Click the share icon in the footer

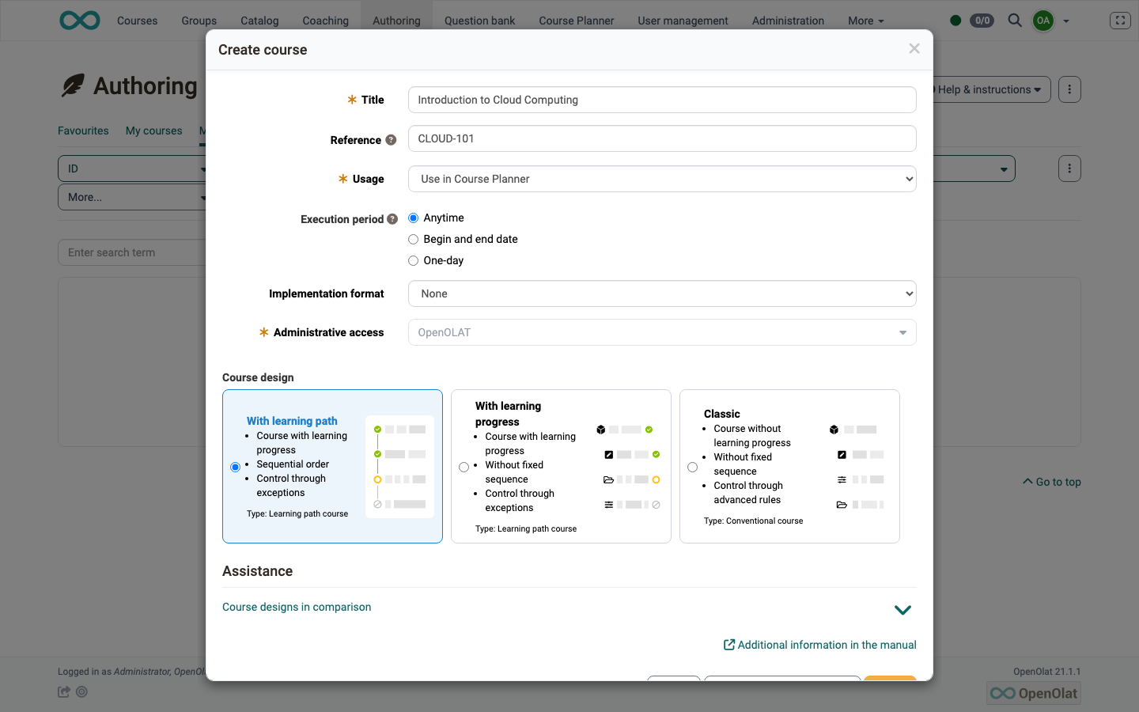(64, 691)
